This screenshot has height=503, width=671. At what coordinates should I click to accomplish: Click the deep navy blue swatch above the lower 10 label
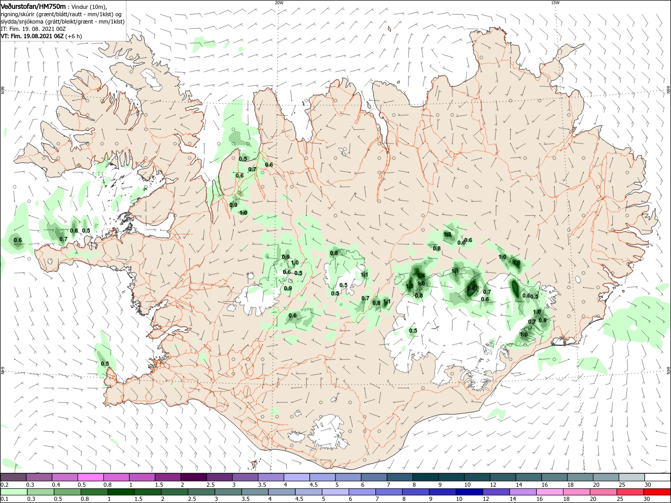pyautogui.click(x=469, y=492)
